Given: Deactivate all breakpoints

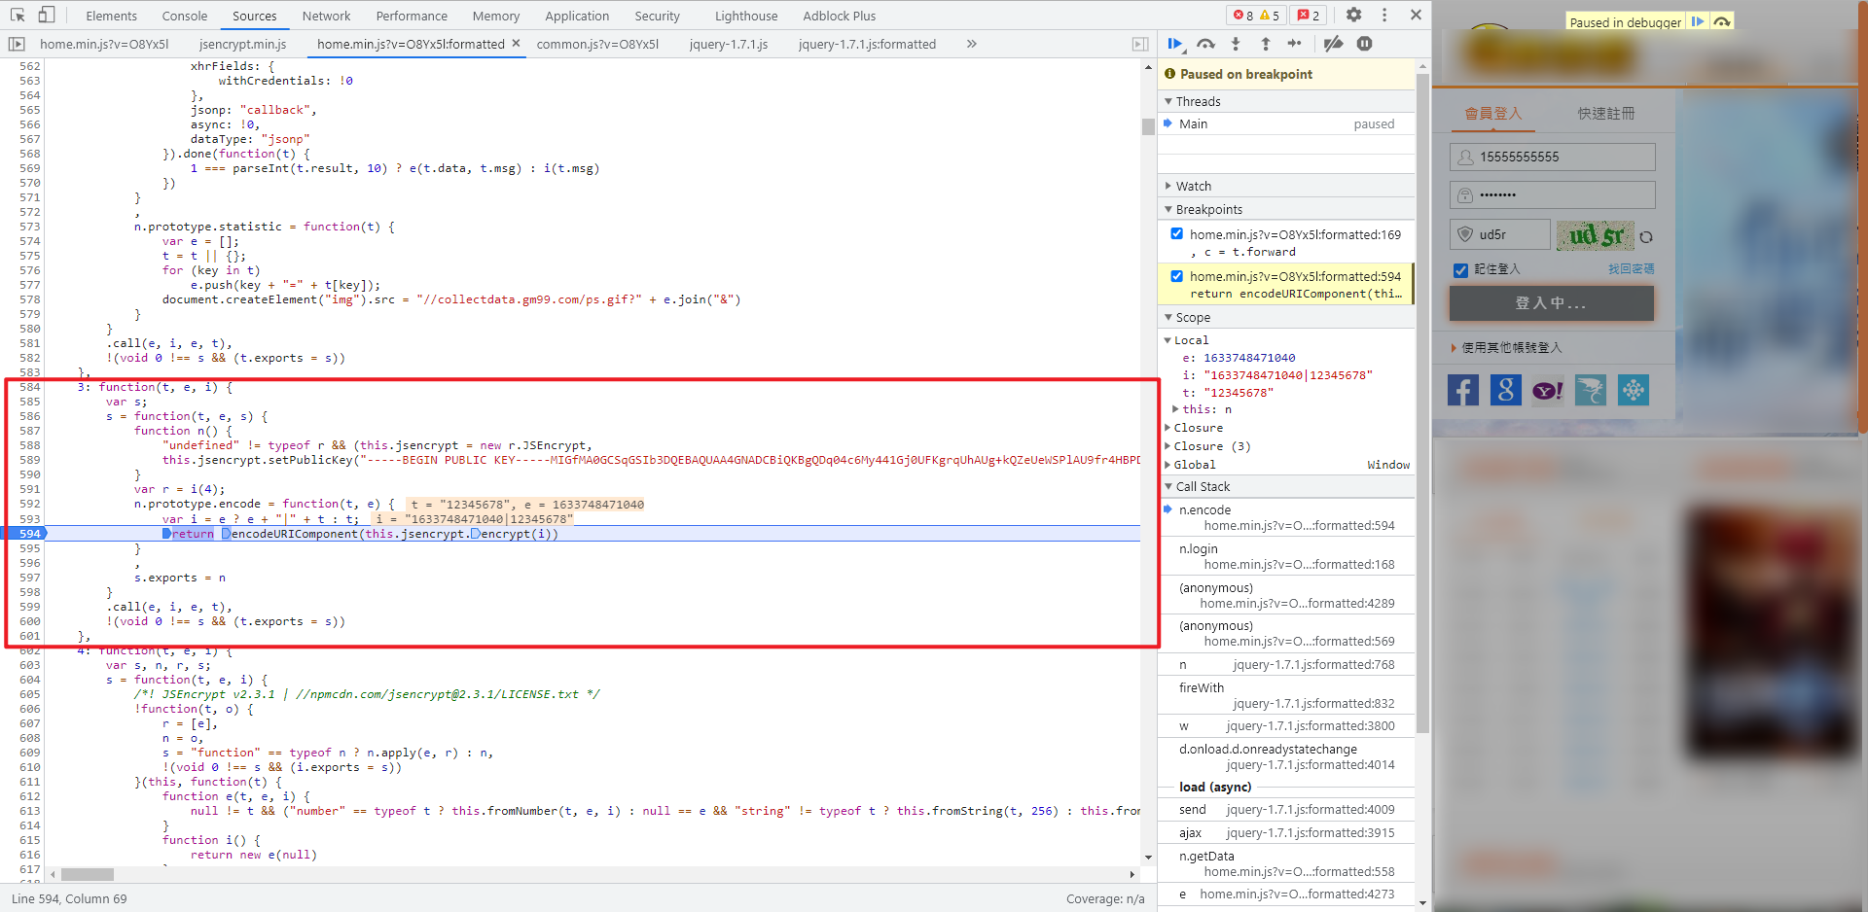Looking at the screenshot, I should [x=1334, y=44].
